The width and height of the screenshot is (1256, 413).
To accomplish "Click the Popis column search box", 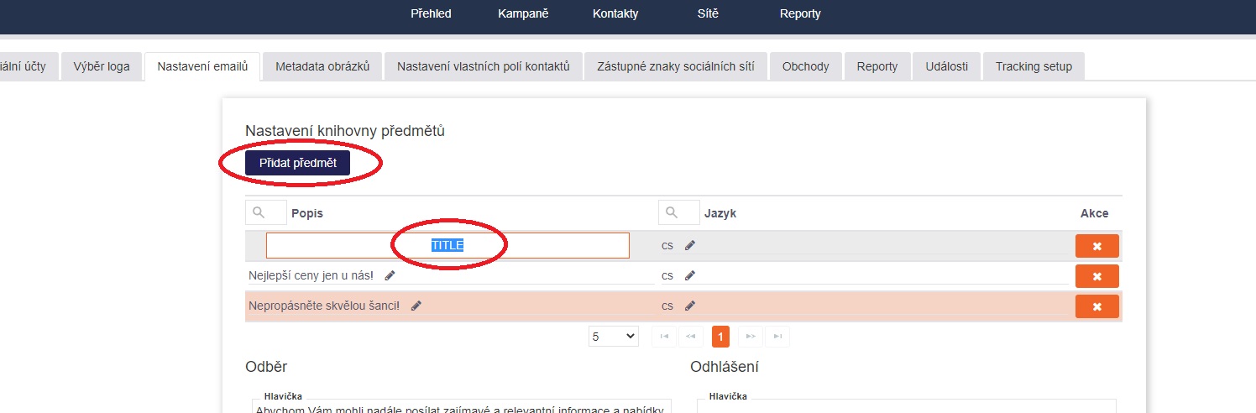I will point(266,213).
